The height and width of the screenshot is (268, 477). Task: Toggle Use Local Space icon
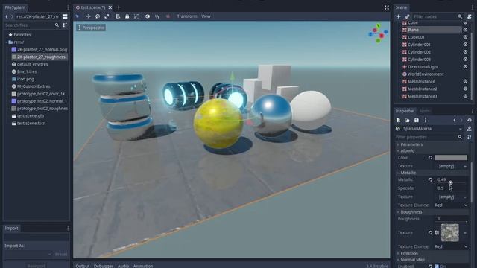[x=148, y=16]
